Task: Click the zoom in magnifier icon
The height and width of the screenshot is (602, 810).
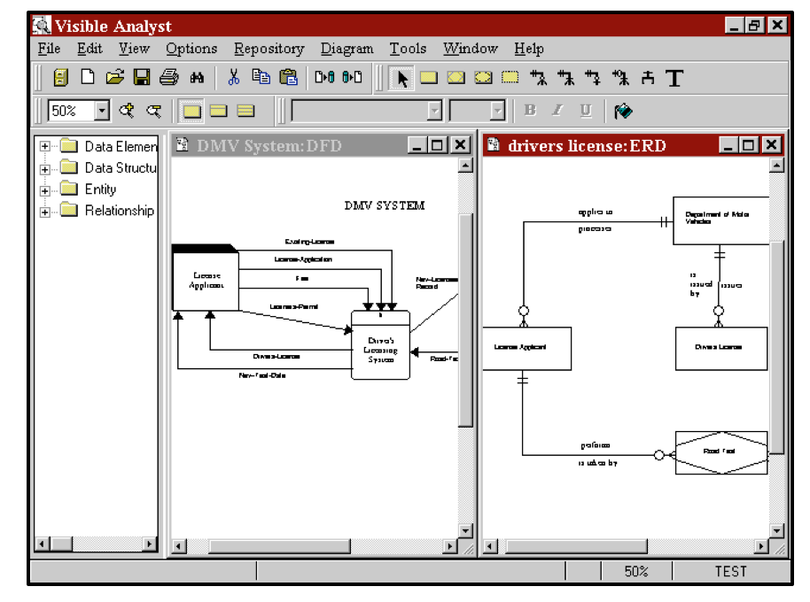Action: click(127, 111)
